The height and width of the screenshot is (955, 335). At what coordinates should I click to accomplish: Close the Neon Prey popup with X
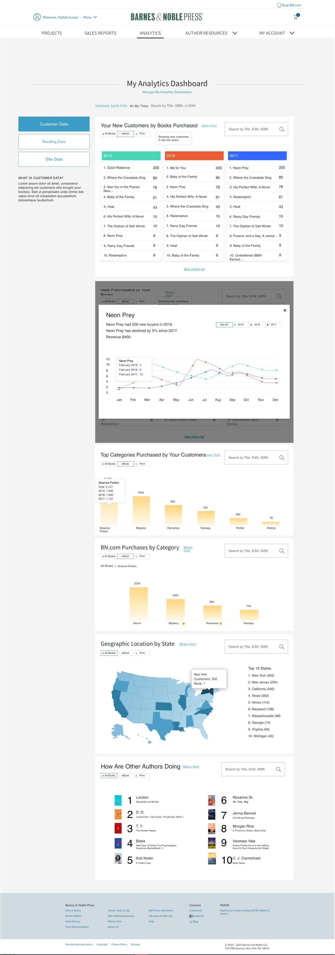[285, 310]
